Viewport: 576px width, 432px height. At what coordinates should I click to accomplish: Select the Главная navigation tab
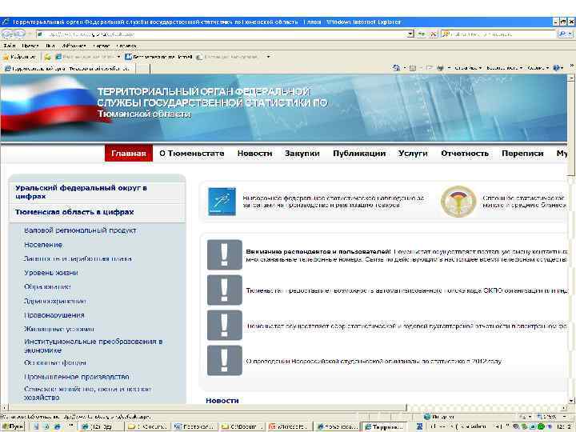(x=129, y=153)
